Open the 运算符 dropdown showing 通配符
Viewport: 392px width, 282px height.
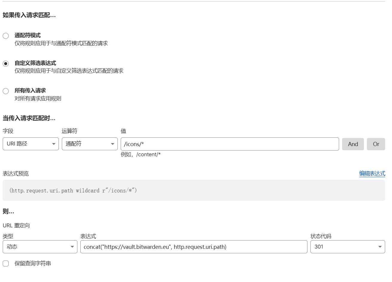click(x=90, y=144)
